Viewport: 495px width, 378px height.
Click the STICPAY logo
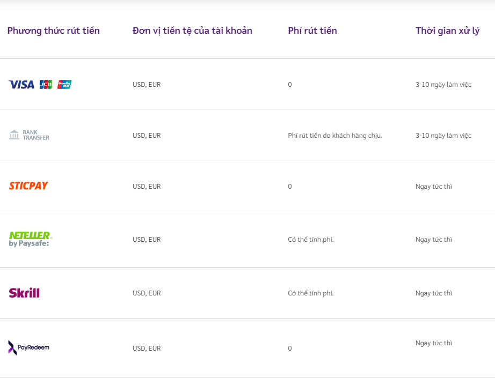coord(28,186)
